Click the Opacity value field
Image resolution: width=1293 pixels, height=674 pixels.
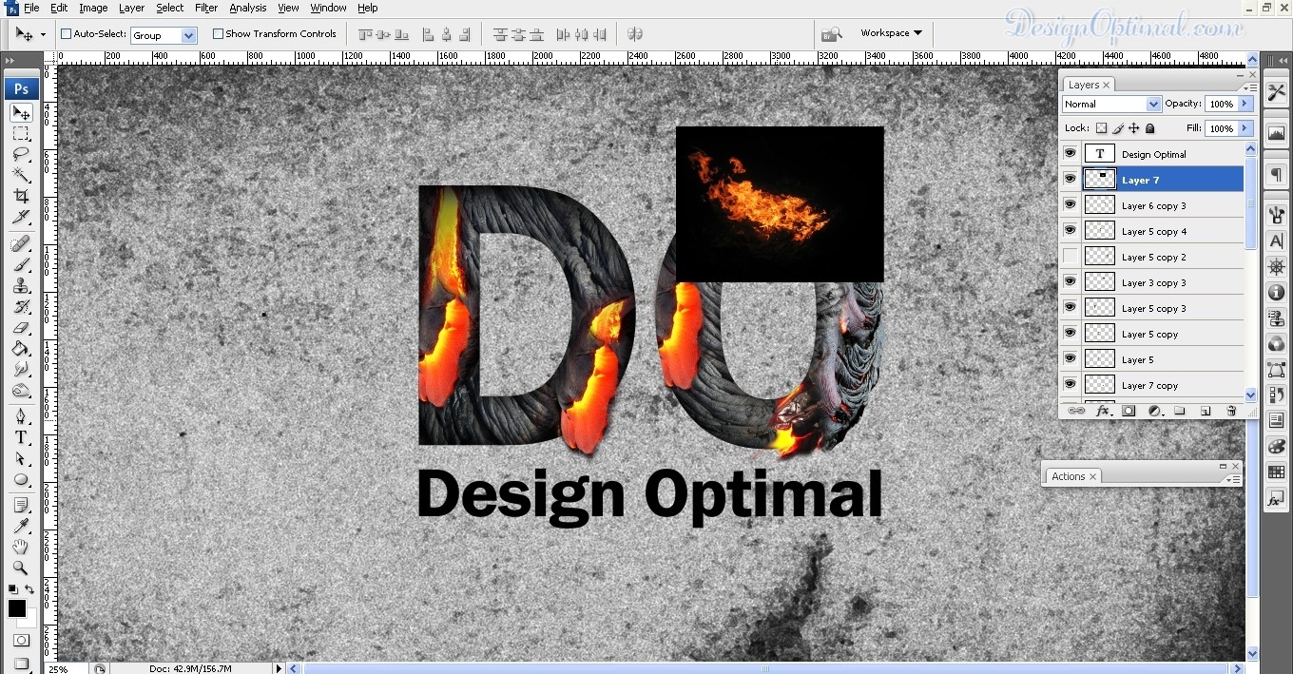(x=1221, y=104)
